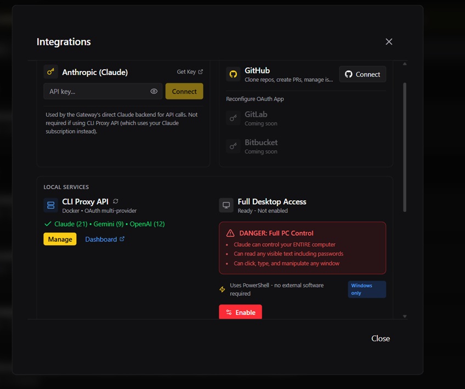
Task: Click the Full Desktop Access monitor icon
Action: point(226,205)
